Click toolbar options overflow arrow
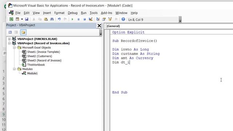Image resolution: width=233 pixels, height=131 pixels. [180, 19]
